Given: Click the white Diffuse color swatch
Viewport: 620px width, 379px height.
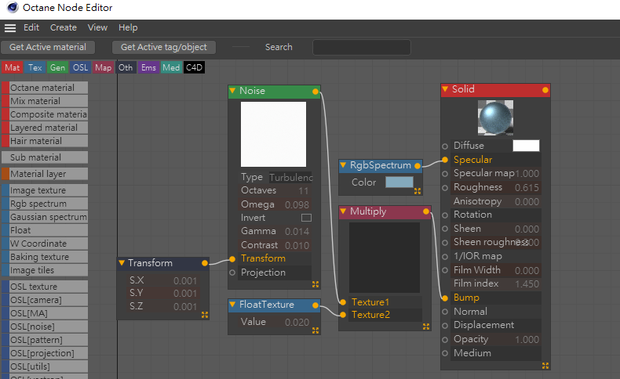Looking at the screenshot, I should 526,146.
